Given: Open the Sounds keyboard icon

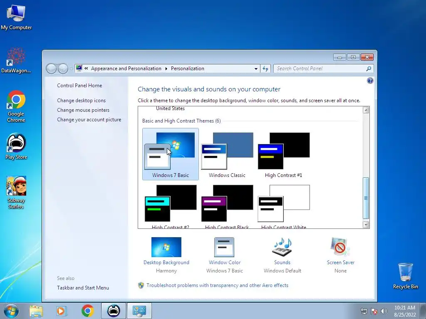Looking at the screenshot, I should pyautogui.click(x=282, y=247).
